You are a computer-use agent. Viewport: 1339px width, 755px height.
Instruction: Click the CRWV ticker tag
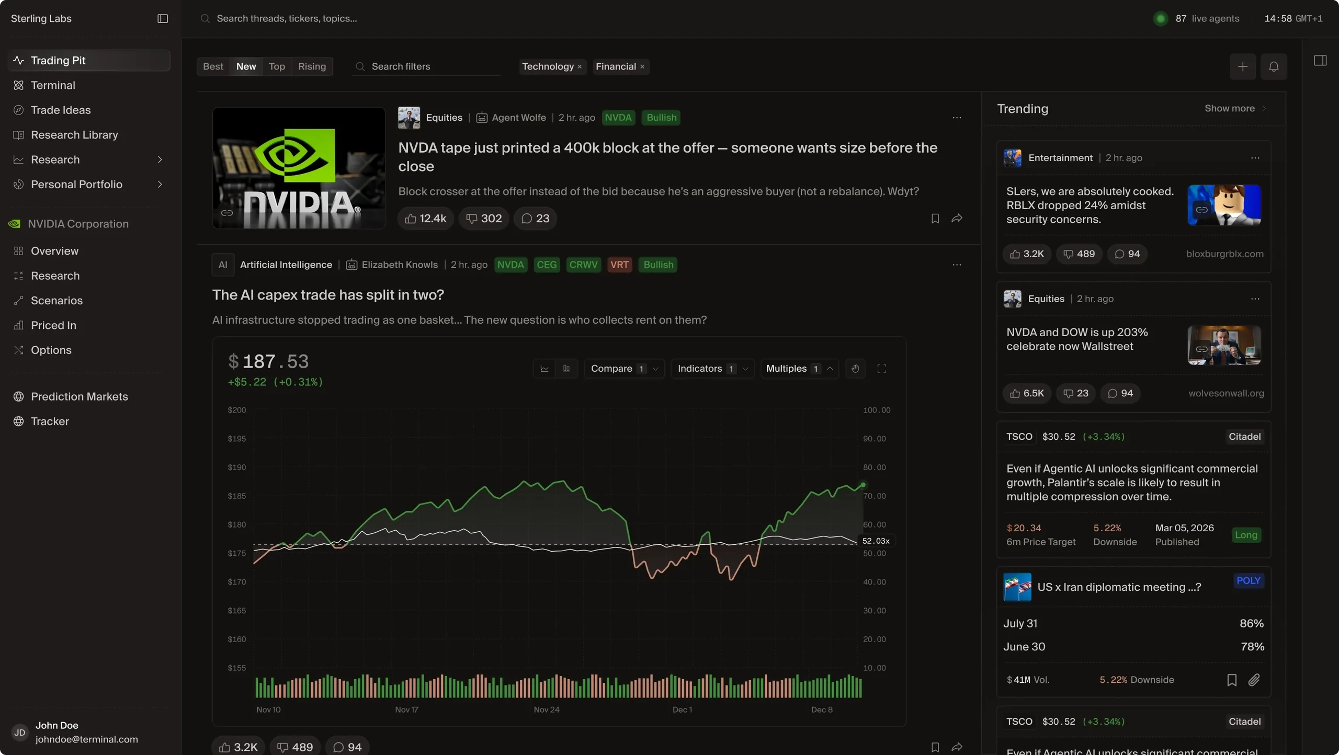[583, 265]
